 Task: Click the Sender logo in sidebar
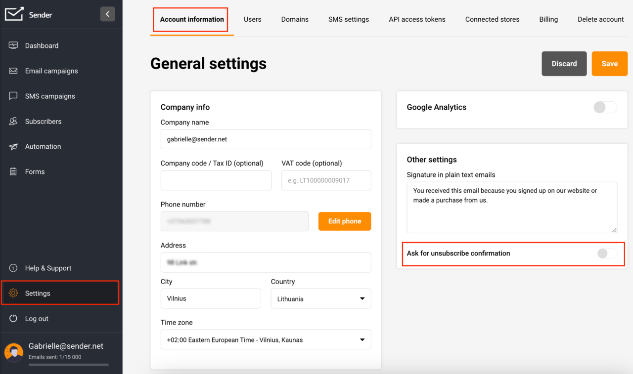pyautogui.click(x=15, y=14)
